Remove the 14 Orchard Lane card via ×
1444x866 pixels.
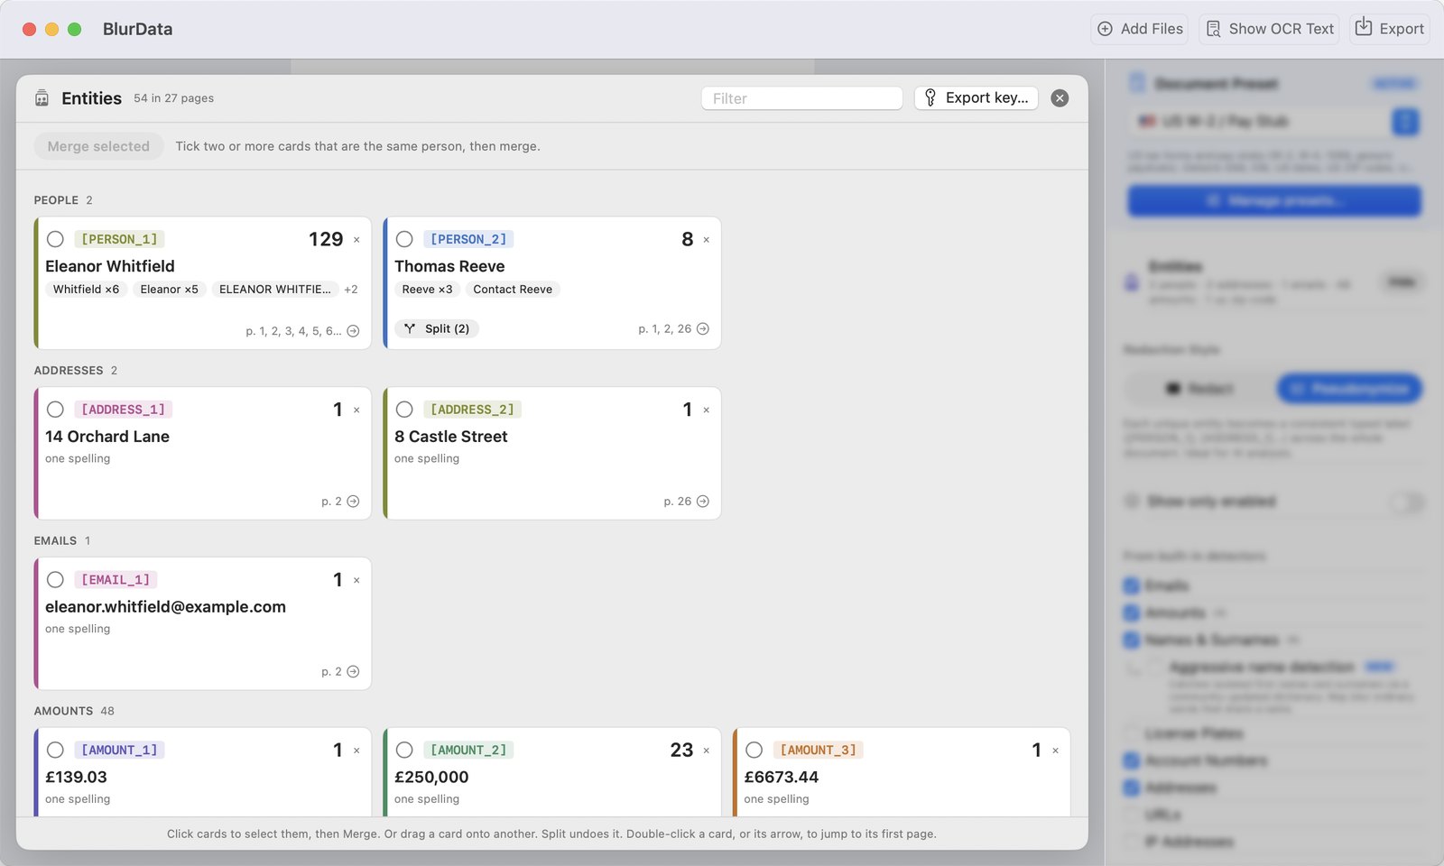click(356, 410)
